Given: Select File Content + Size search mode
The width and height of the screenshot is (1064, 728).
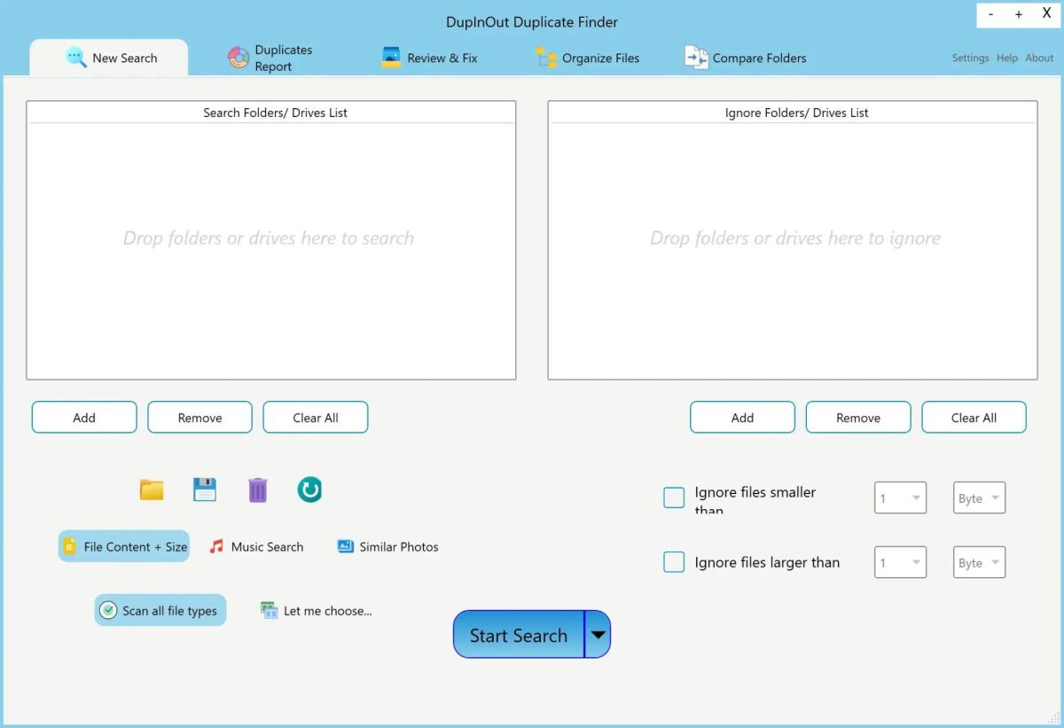Looking at the screenshot, I should pyautogui.click(x=123, y=546).
